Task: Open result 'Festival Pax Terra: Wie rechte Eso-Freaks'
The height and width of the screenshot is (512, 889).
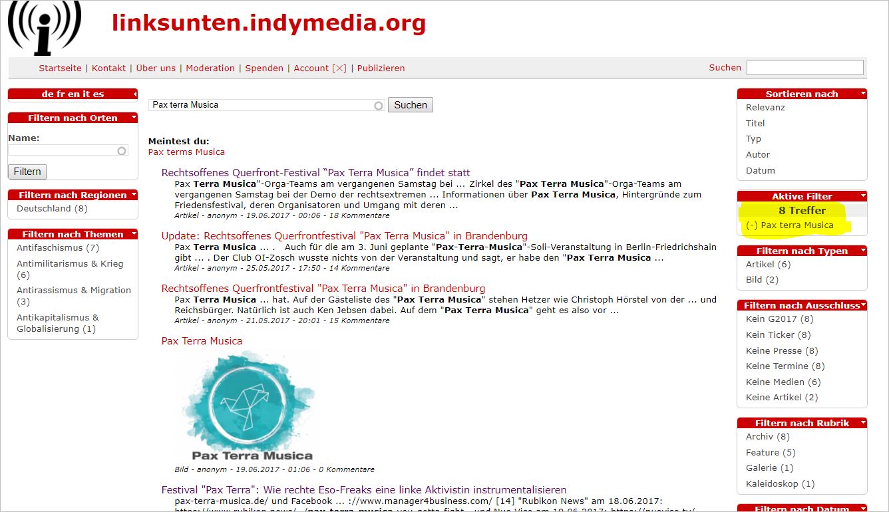Action: point(364,489)
